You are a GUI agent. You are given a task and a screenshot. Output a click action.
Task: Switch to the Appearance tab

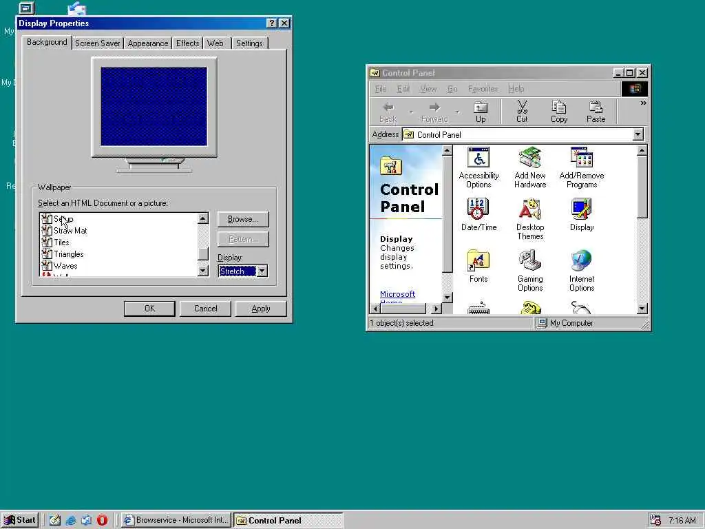pyautogui.click(x=147, y=43)
